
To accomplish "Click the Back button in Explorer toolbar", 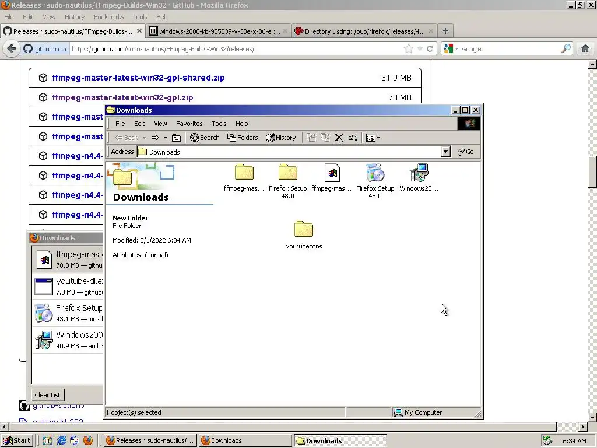I will pyautogui.click(x=127, y=138).
